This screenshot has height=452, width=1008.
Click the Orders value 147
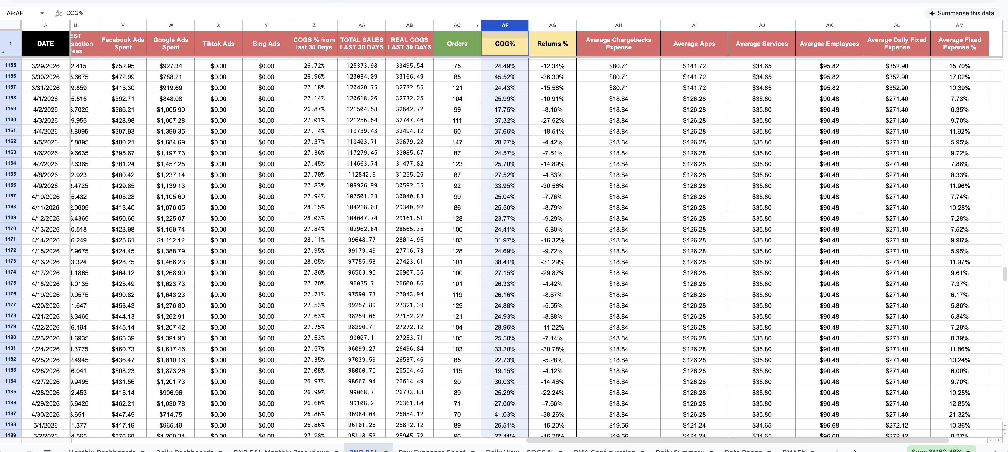pos(457,142)
